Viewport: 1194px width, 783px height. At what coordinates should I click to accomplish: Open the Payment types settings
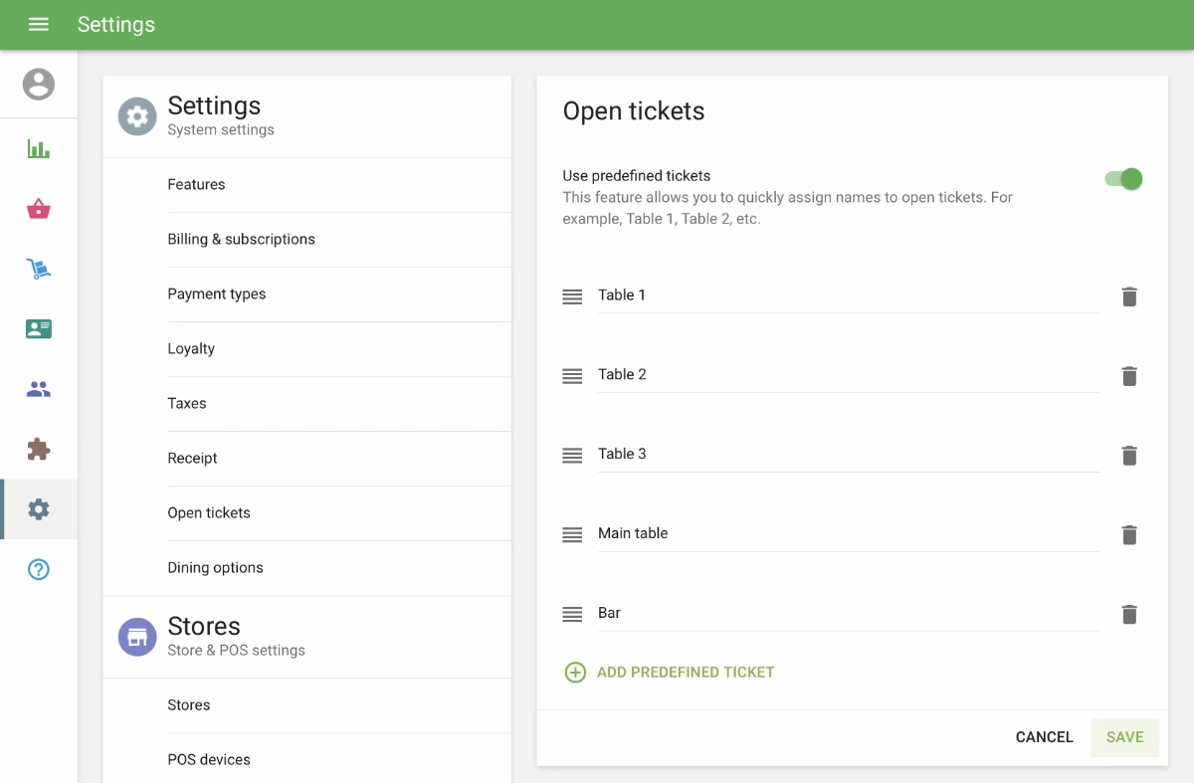217,294
